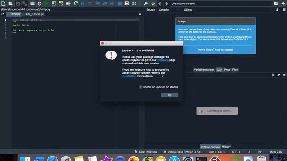This screenshot has width=287, height=161.
Task: Step to the next line in debugger
Action: pyautogui.click(x=90, y=4)
